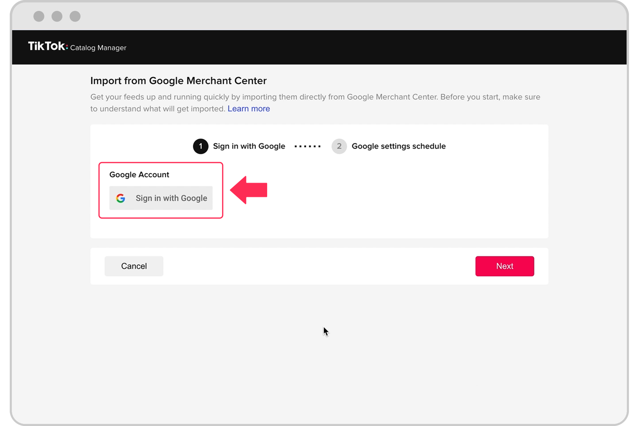Image resolution: width=639 pixels, height=426 pixels.
Task: Click the Cancel button
Action: (x=134, y=266)
